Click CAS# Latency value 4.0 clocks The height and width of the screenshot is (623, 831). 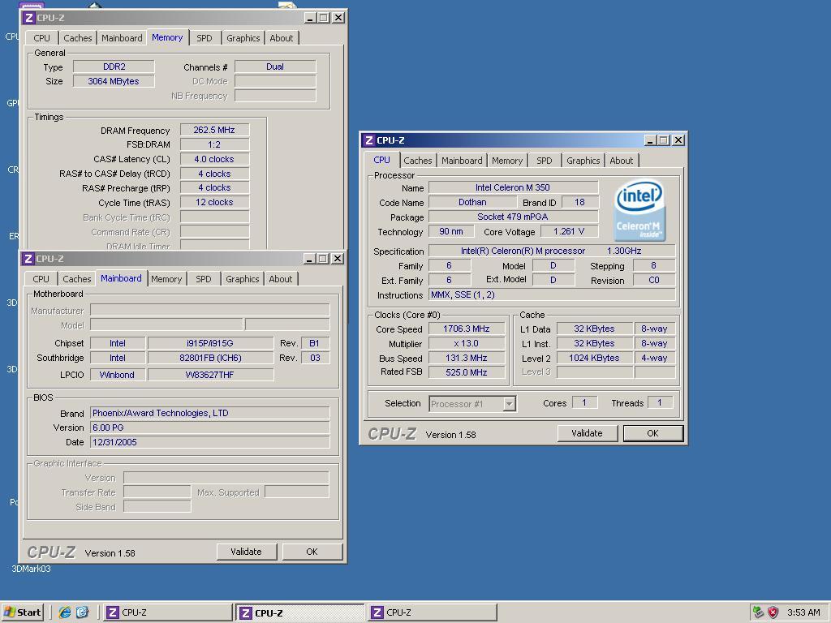click(214, 159)
